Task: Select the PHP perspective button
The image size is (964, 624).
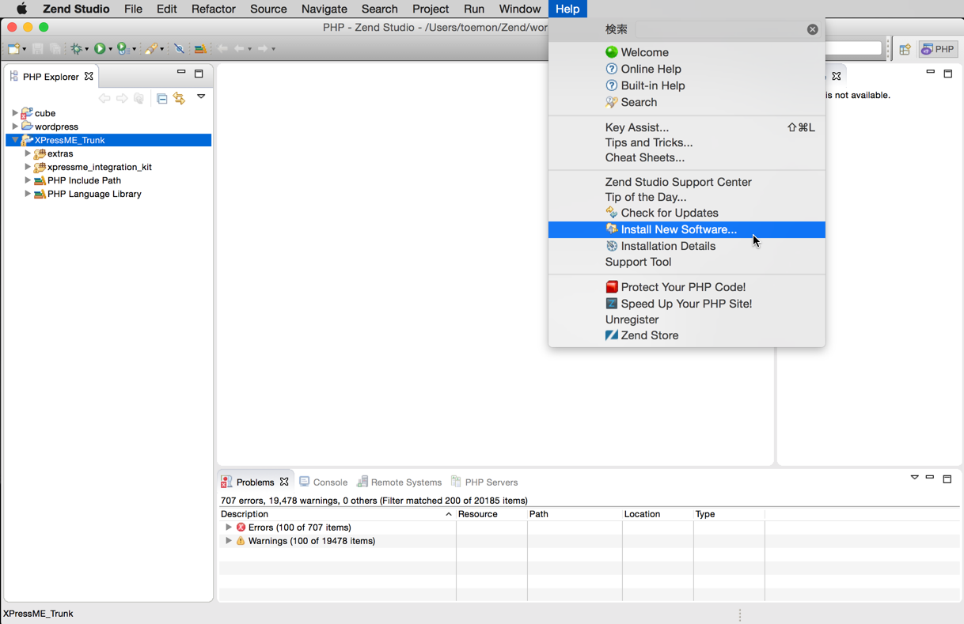Action: pyautogui.click(x=938, y=49)
